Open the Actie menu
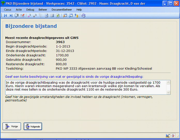Viewport: 180px width, 140px height. pos(19,10)
